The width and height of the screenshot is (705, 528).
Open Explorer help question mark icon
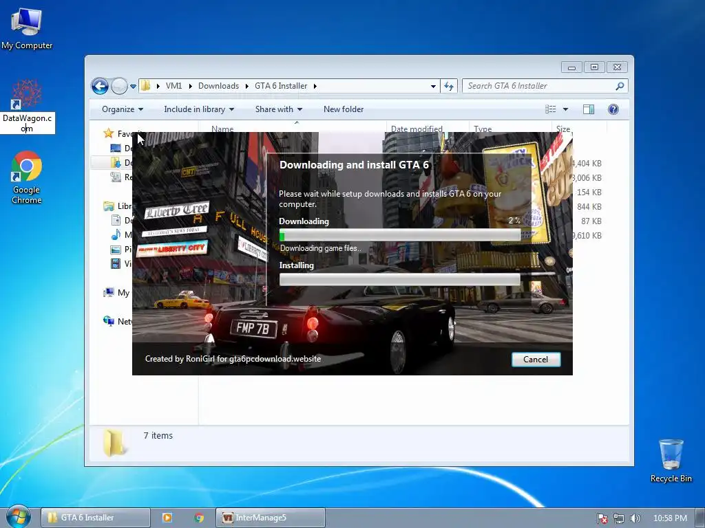pyautogui.click(x=613, y=109)
